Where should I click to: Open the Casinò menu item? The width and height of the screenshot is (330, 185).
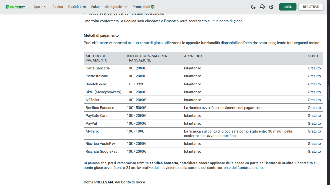[58, 7]
